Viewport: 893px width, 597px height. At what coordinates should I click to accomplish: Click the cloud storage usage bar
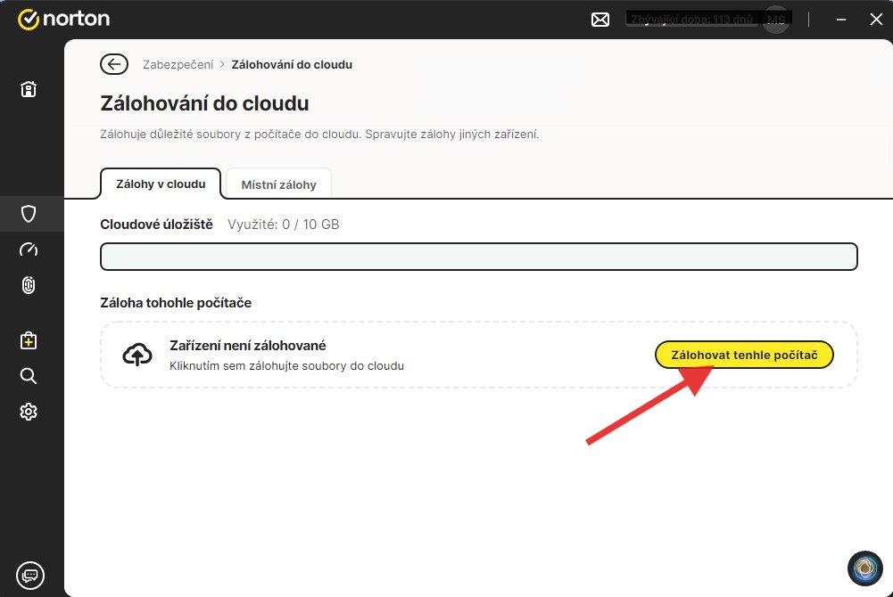(478, 257)
